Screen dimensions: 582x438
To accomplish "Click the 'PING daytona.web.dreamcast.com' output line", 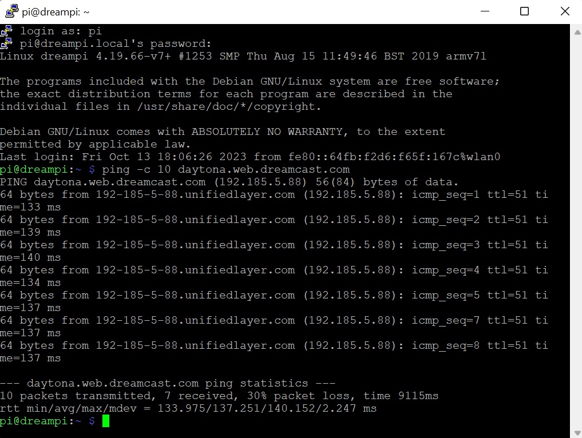I will [229, 182].
